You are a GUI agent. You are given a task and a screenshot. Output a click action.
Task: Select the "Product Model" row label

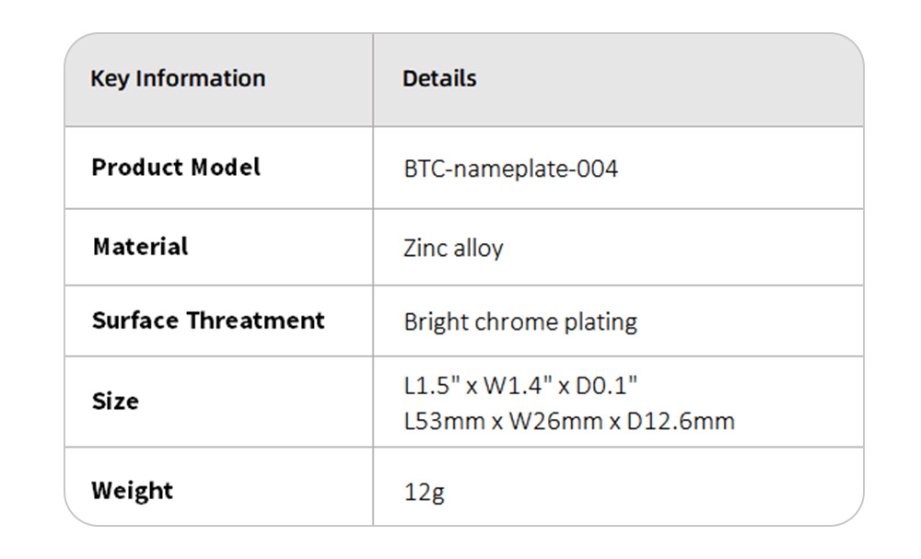pyautogui.click(x=176, y=168)
